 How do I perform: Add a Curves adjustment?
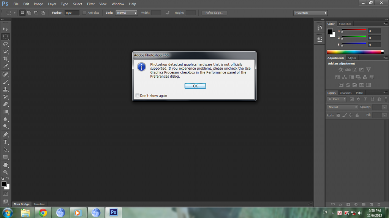click(x=355, y=70)
